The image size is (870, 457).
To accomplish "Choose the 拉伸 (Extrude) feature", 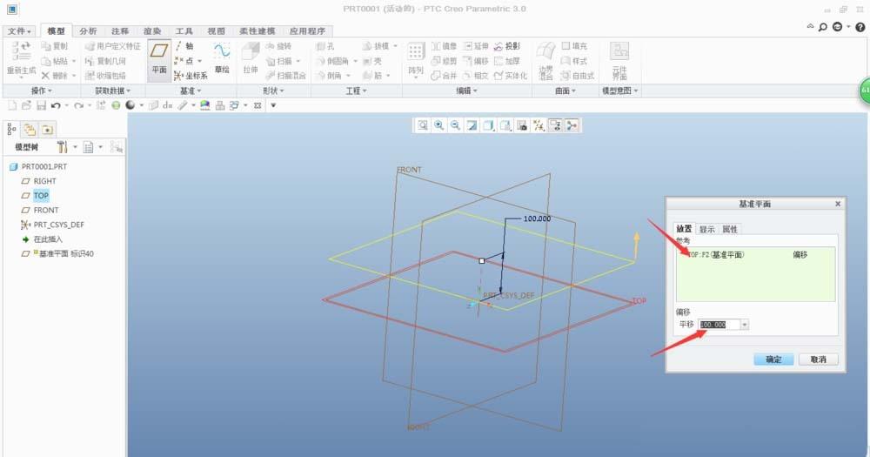I will tap(251, 59).
